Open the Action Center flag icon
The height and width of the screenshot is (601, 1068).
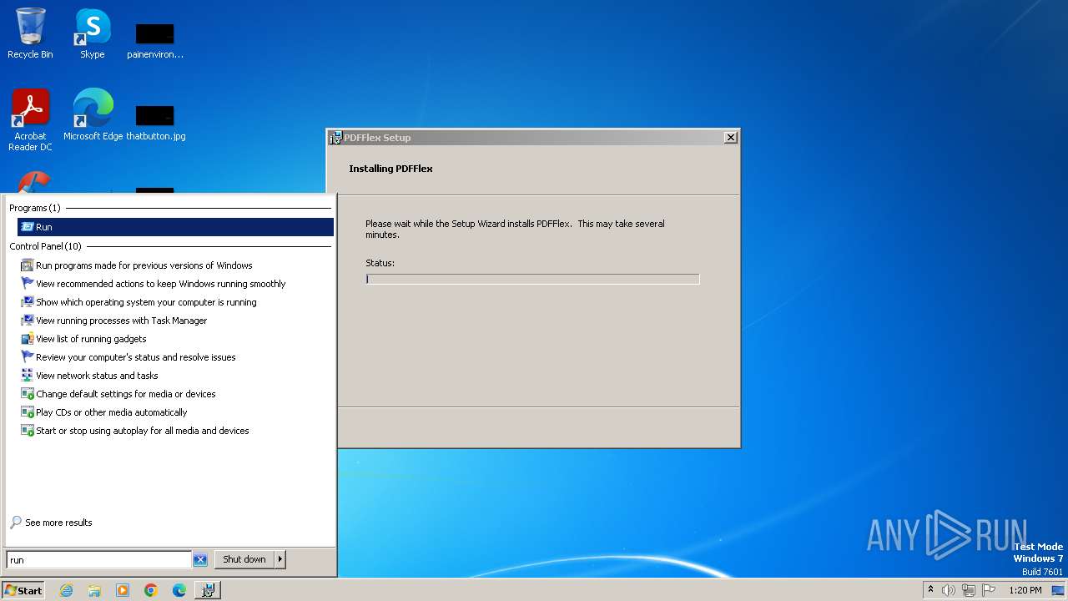click(989, 590)
